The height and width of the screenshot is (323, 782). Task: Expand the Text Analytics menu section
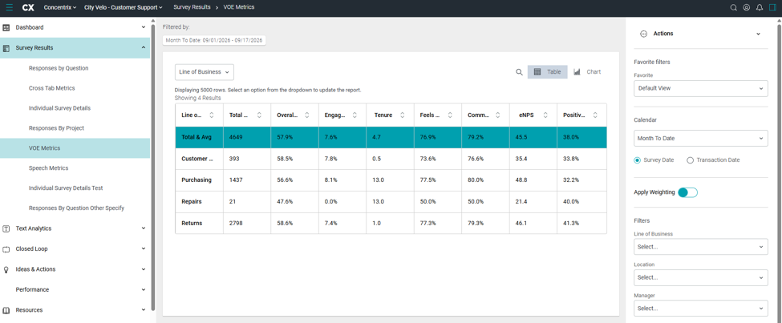(x=144, y=228)
